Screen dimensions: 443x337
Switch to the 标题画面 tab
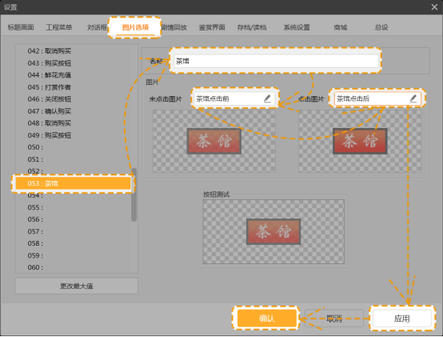coord(21,27)
